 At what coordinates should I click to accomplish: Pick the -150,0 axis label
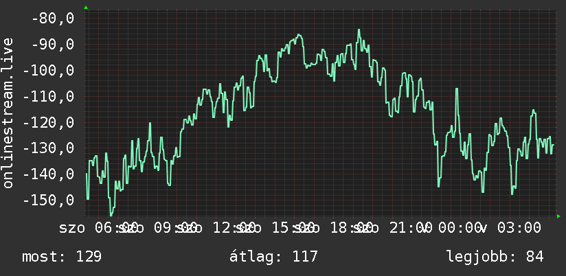48,200
